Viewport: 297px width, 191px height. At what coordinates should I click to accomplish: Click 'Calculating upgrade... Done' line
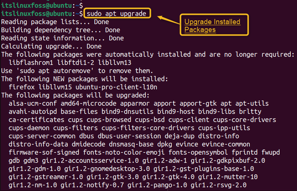pyautogui.click(x=51, y=46)
